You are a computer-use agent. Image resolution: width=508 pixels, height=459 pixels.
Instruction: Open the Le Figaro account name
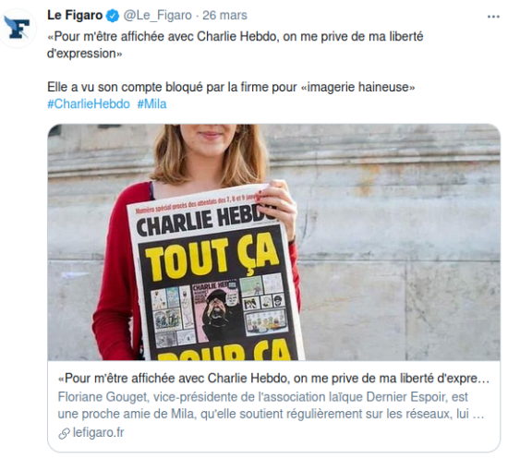coord(75,16)
